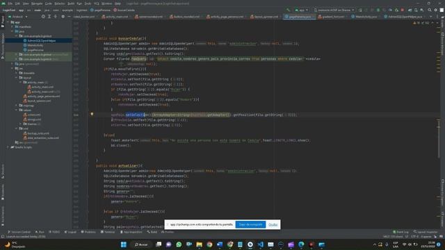This screenshot has height=250, width=445.
Task: Open Layout Inspector in the bottom bar
Action: tap(426, 232)
